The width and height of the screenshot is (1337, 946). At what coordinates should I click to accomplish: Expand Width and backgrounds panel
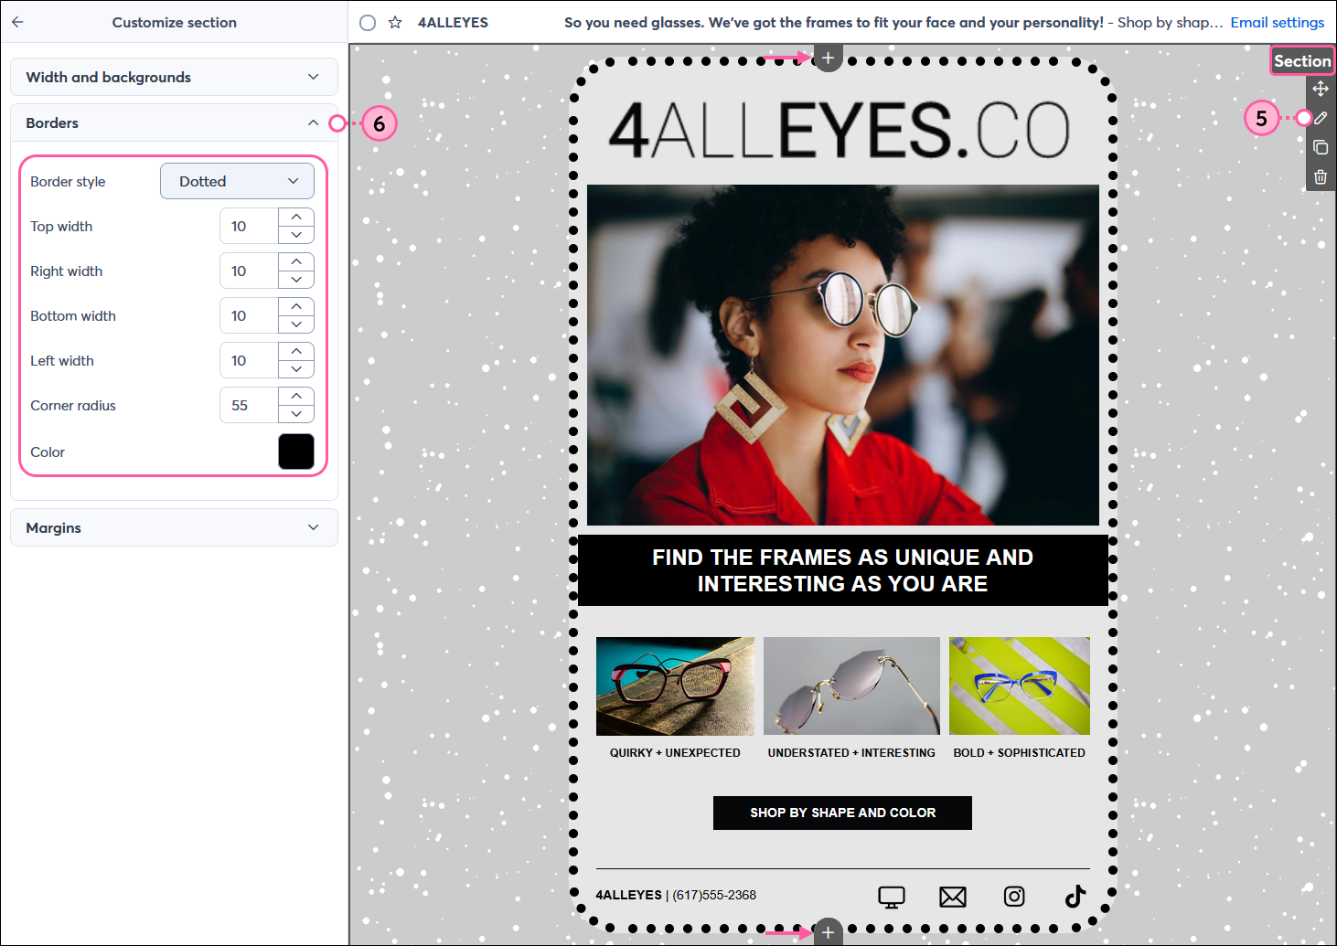point(174,77)
